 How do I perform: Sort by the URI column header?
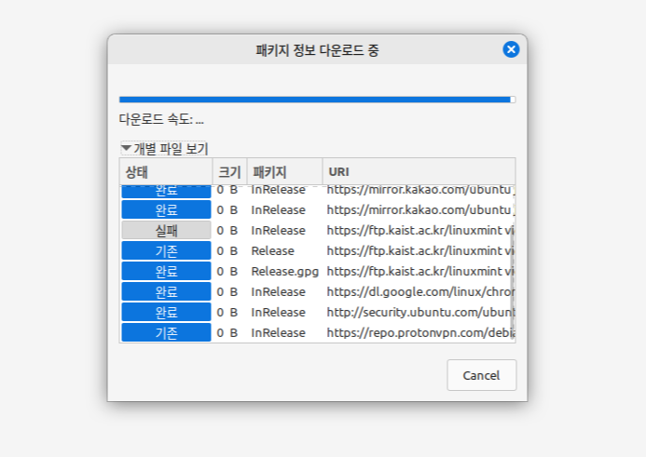coord(419,172)
